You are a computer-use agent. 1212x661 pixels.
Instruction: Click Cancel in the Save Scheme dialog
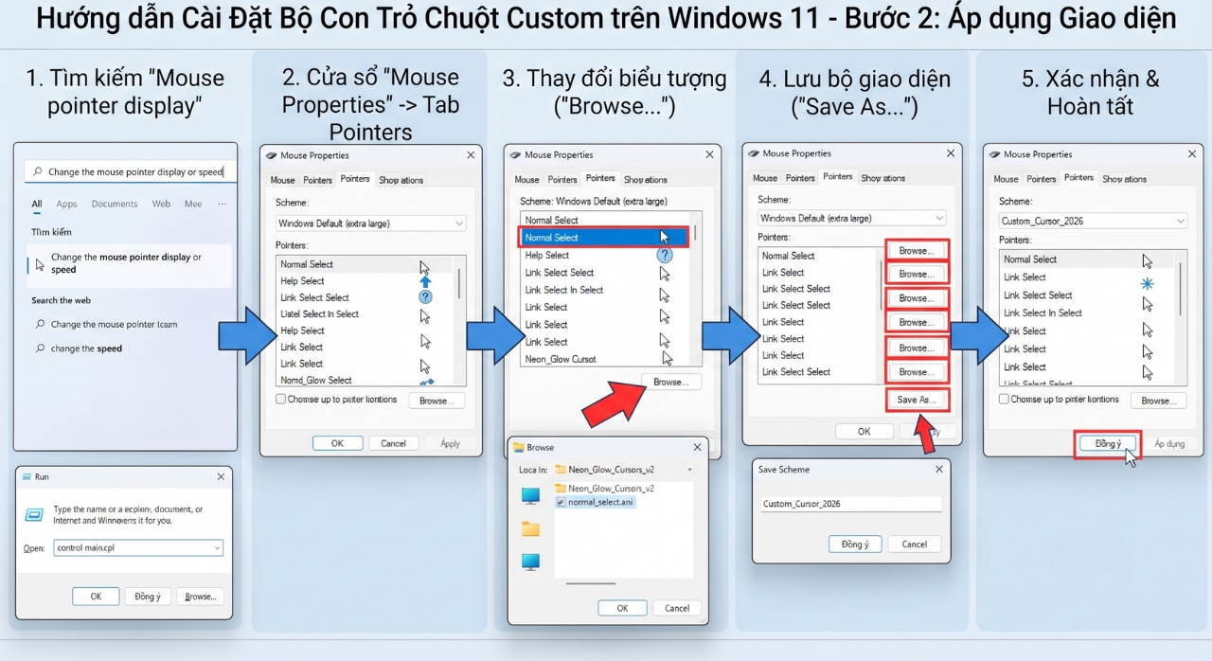[x=915, y=545]
